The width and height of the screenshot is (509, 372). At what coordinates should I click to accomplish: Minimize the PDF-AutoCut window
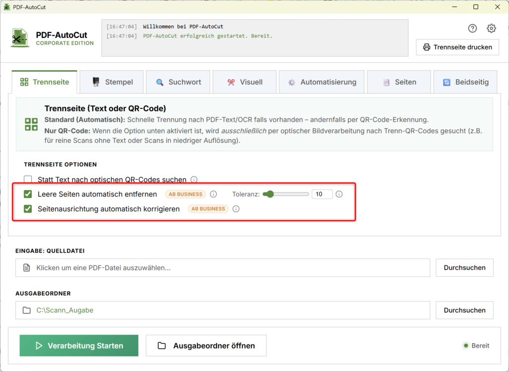[454, 7]
